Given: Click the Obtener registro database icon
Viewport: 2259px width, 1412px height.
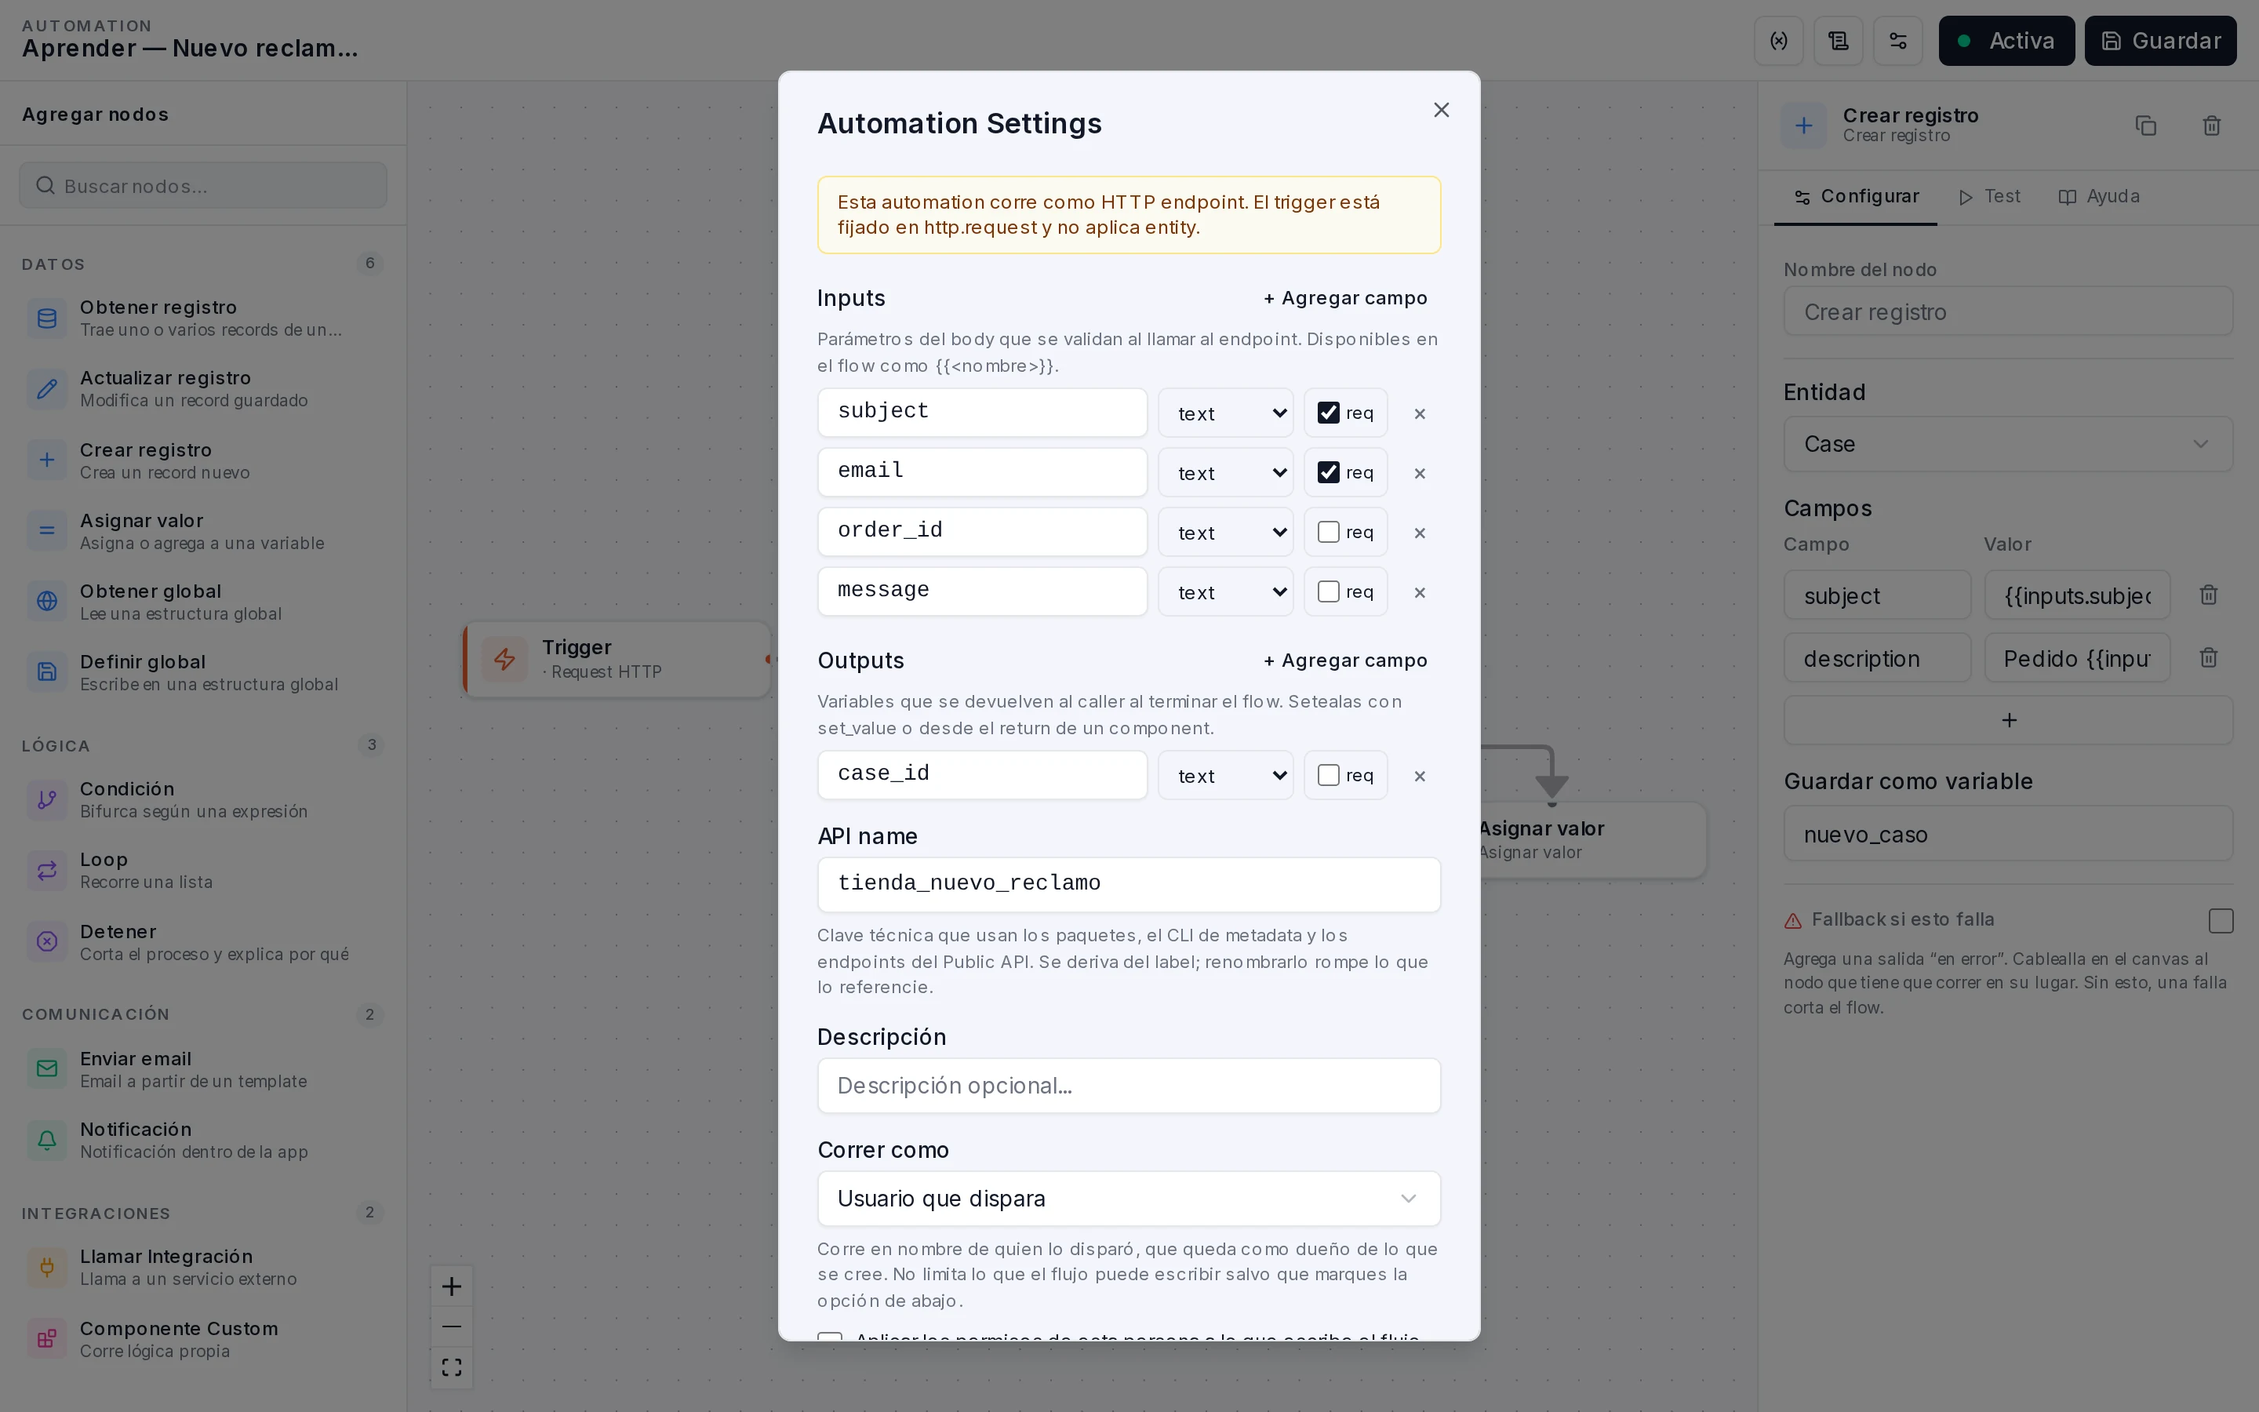Looking at the screenshot, I should 47,318.
